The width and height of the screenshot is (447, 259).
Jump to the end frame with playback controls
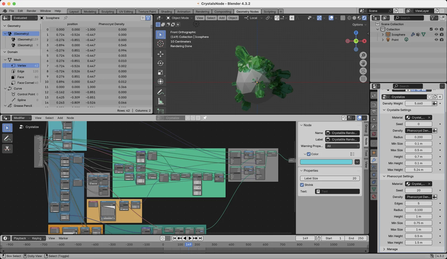click(x=201, y=238)
